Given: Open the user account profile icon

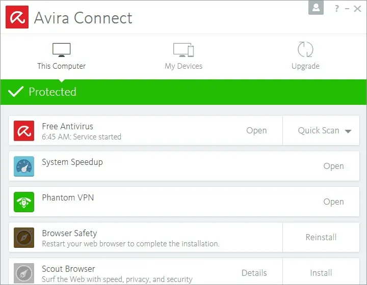Looking at the screenshot, I should pos(316,8).
